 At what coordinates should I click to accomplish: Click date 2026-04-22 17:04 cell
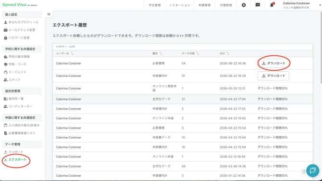pyautogui.click(x=233, y=99)
